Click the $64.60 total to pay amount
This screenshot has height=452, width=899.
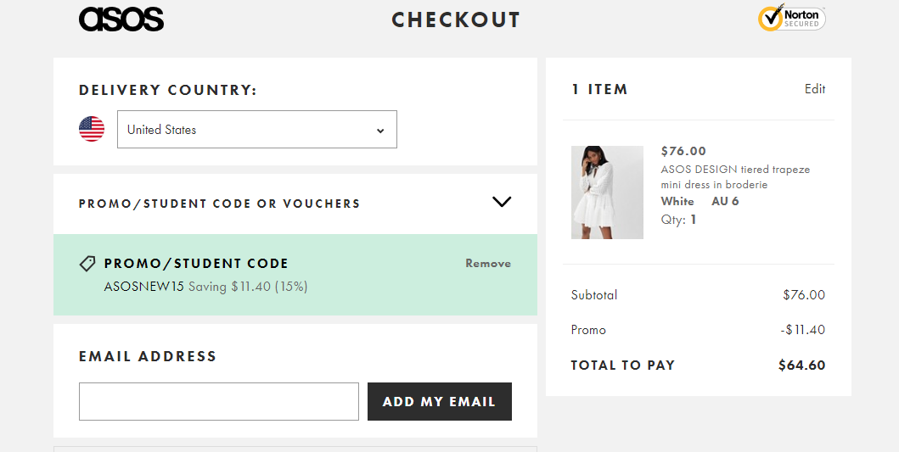pyautogui.click(x=801, y=366)
